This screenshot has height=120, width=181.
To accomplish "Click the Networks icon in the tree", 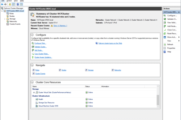I will click(x=8, y=22).
